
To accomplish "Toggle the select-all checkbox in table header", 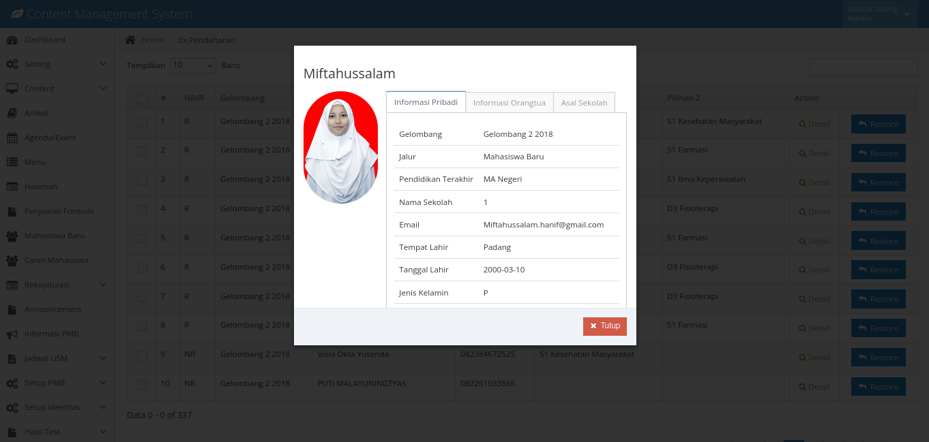I will (143, 98).
